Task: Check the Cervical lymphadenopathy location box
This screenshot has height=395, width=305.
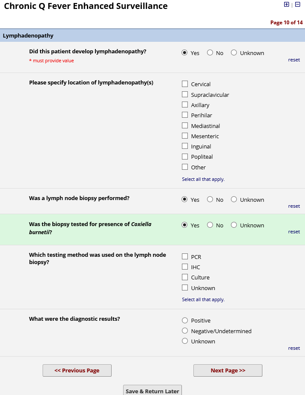Action: point(185,84)
